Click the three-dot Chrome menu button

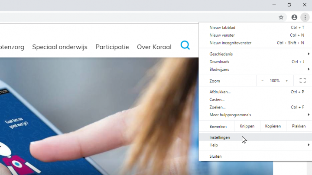click(x=305, y=17)
